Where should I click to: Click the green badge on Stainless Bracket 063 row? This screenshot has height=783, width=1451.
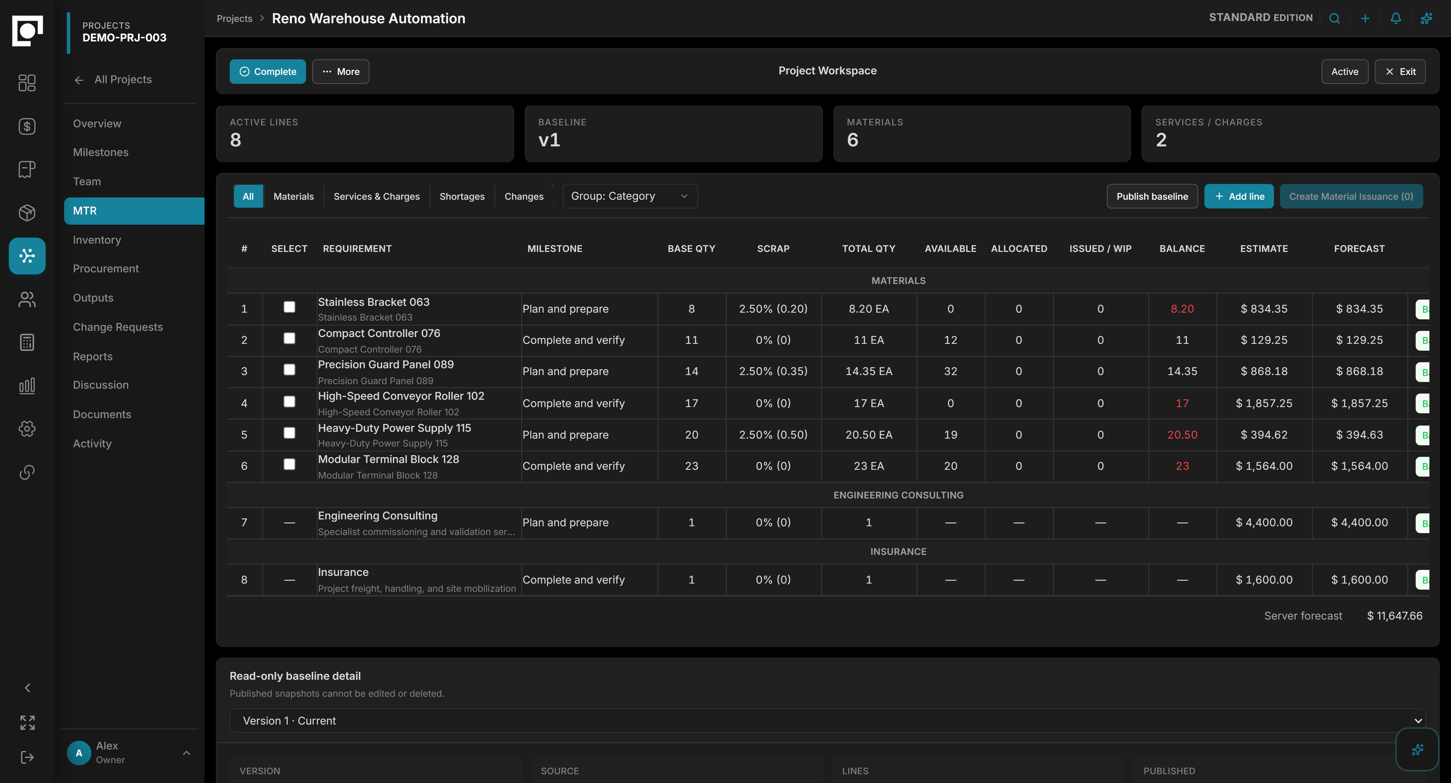(1423, 309)
